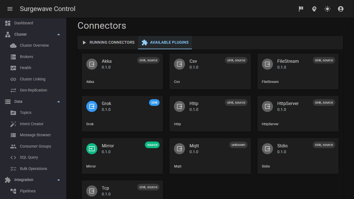Click the Dashboard sidebar icon

[8, 23]
